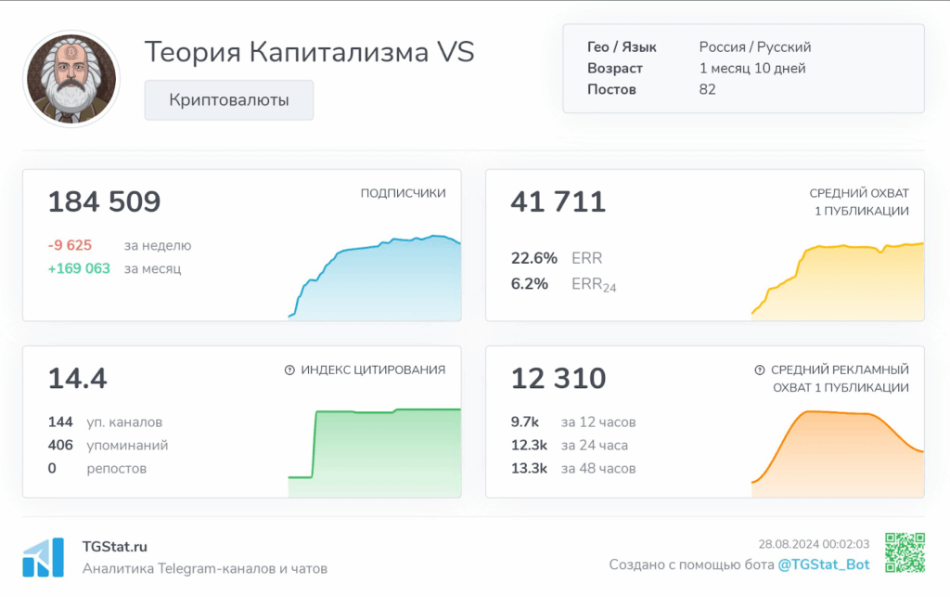
Task: Click the ad reach number 12 310
Action: [558, 378]
